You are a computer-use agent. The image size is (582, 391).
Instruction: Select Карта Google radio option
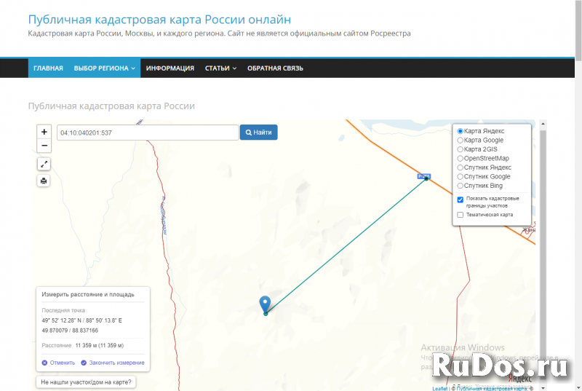click(460, 141)
